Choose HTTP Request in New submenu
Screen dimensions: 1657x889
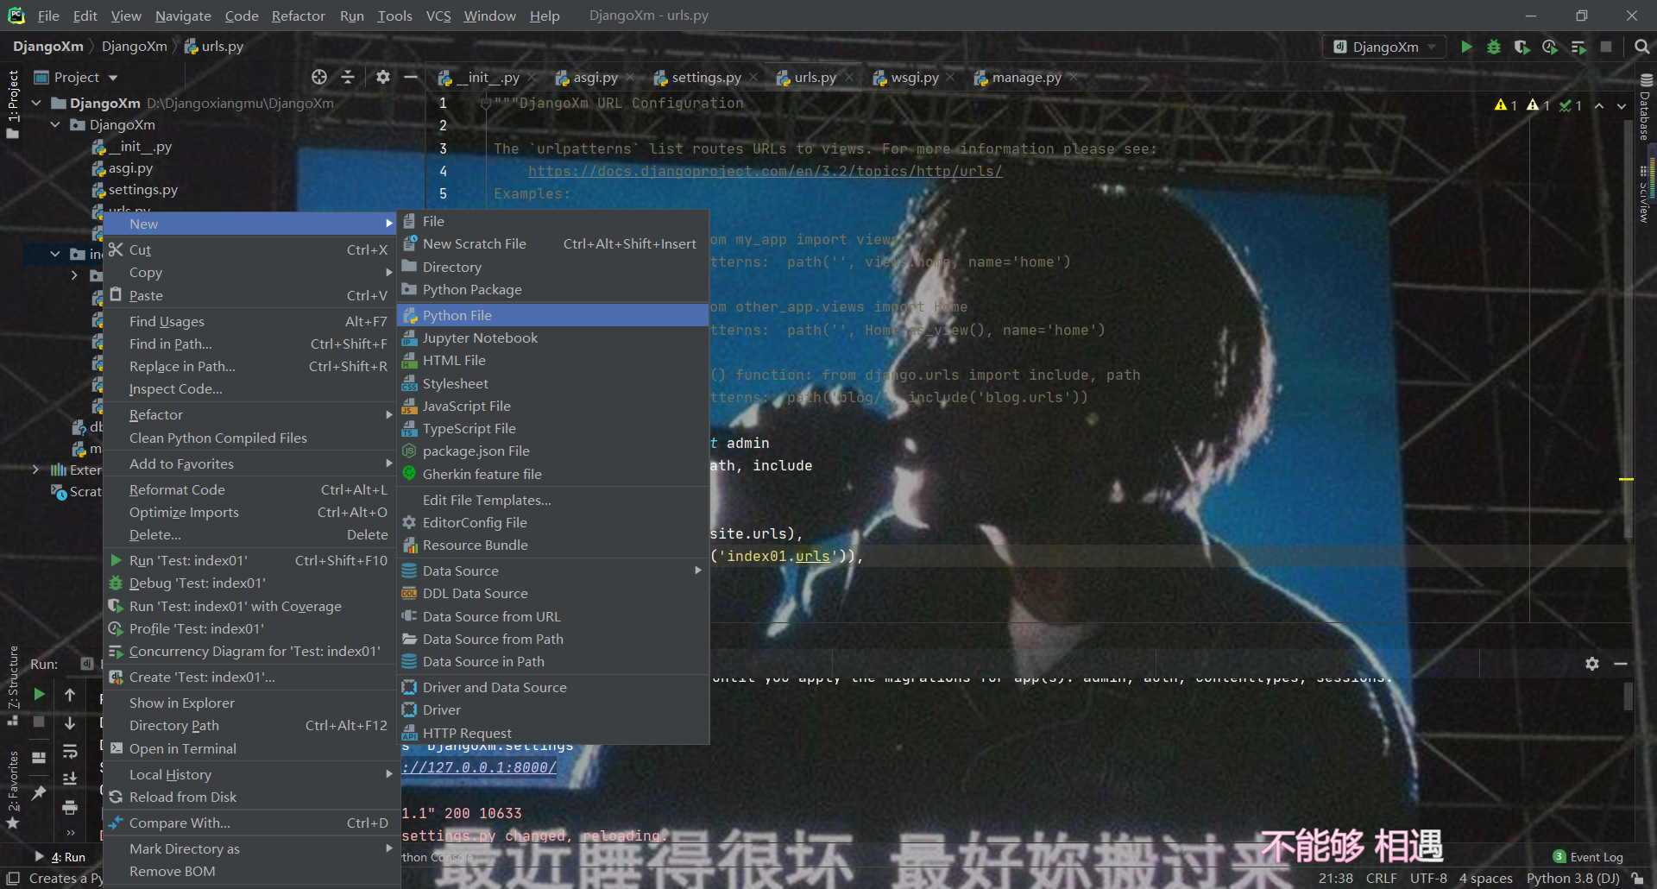[x=552, y=733]
